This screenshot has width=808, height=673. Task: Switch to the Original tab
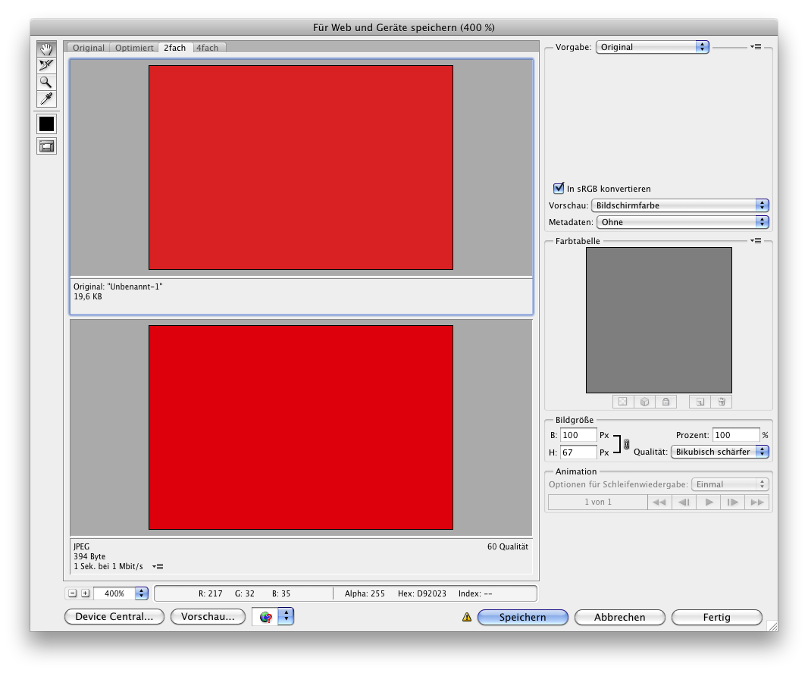point(89,48)
